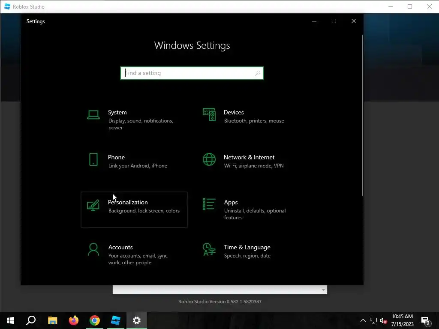
Task: Select the Personalization heading
Action: pyautogui.click(x=128, y=202)
